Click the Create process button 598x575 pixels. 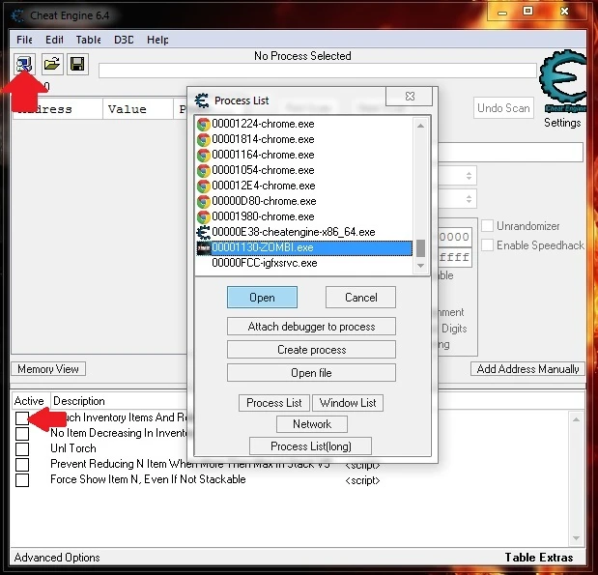click(x=311, y=350)
